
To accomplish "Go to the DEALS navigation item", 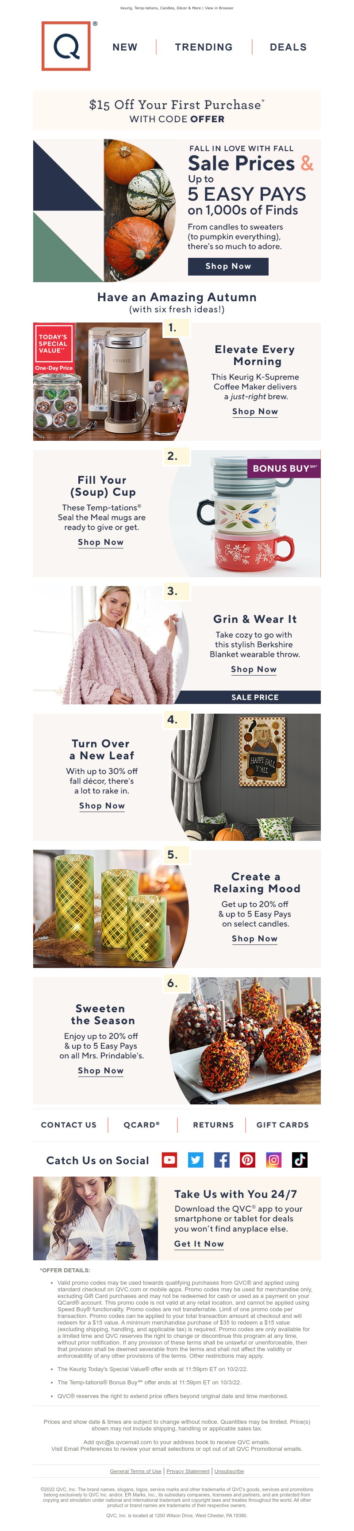I will (288, 47).
